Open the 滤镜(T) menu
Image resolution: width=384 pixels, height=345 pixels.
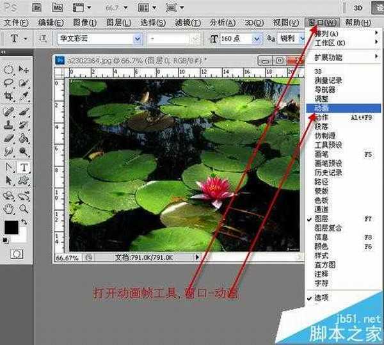click(188, 23)
